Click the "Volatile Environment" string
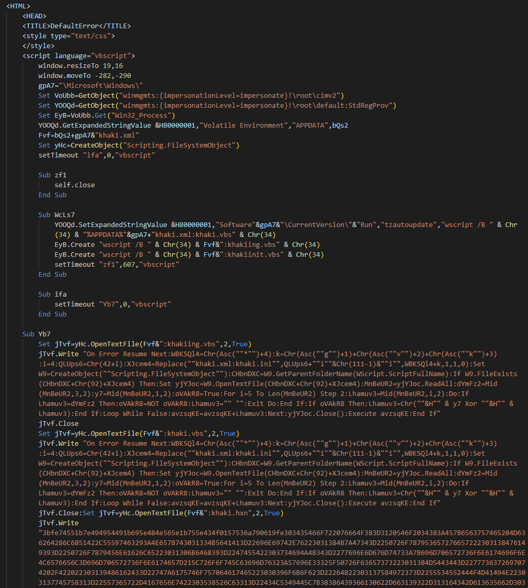Screen dimensions: 528x588 (244, 125)
